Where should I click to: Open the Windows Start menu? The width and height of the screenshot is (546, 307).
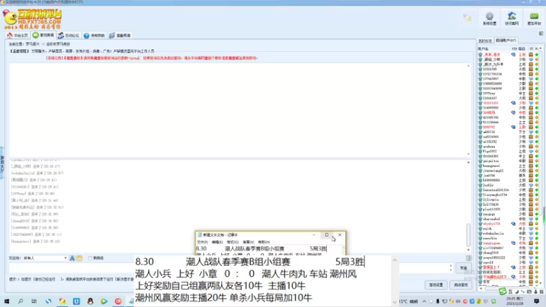click(6, 302)
